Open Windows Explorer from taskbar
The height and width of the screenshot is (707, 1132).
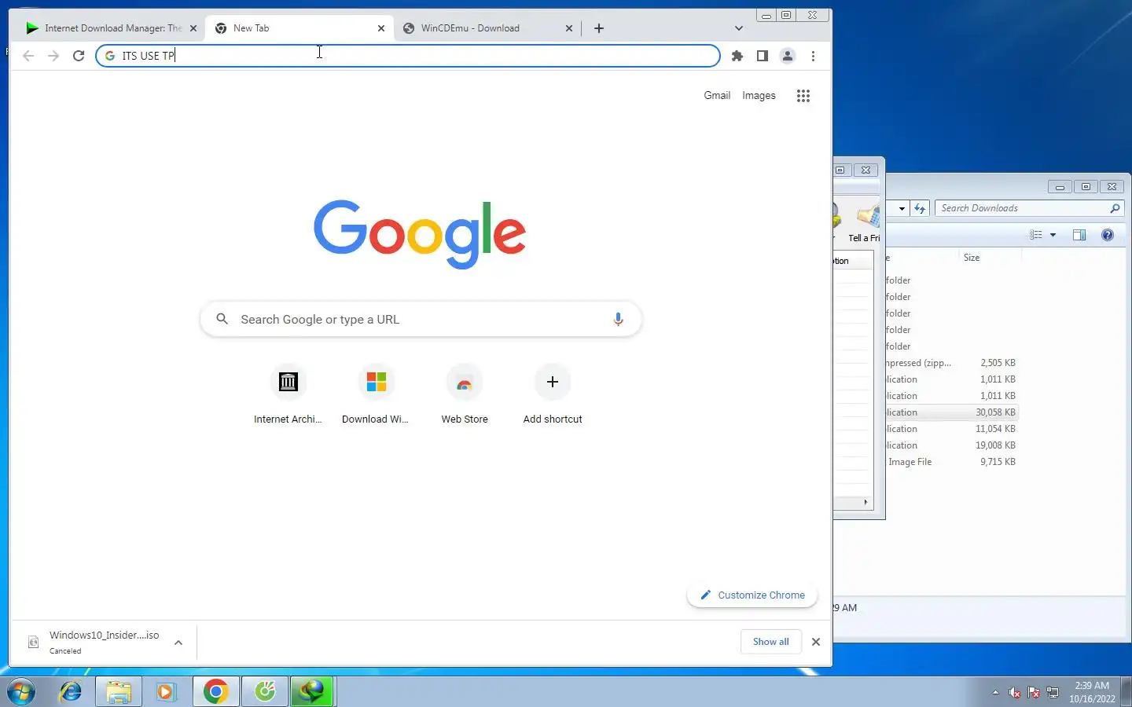pos(118,692)
